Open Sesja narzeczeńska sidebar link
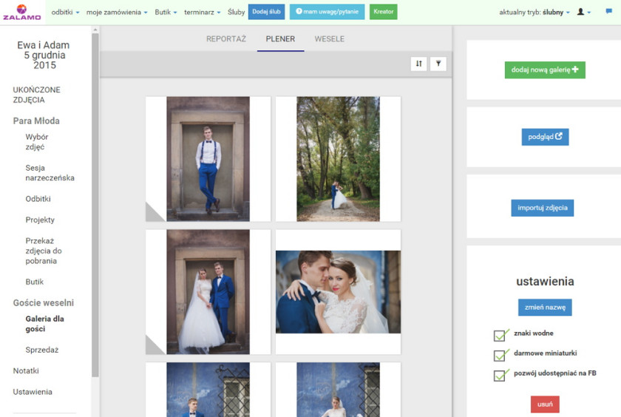Viewport: 621px width, 417px height. [50, 173]
